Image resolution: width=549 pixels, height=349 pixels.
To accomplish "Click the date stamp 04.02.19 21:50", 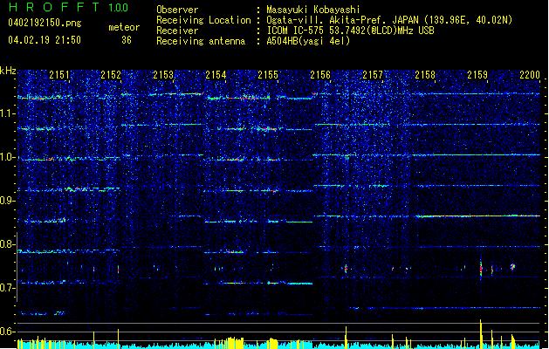I will (45, 40).
